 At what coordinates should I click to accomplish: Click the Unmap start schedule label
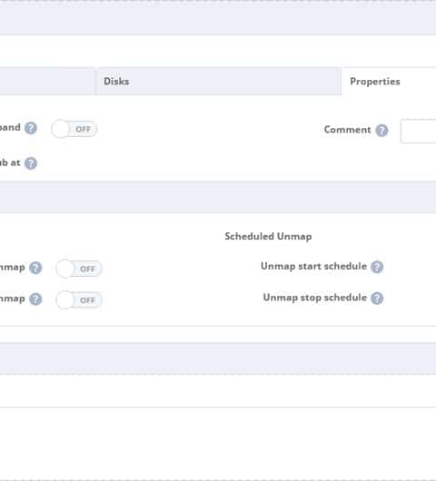[313, 266]
